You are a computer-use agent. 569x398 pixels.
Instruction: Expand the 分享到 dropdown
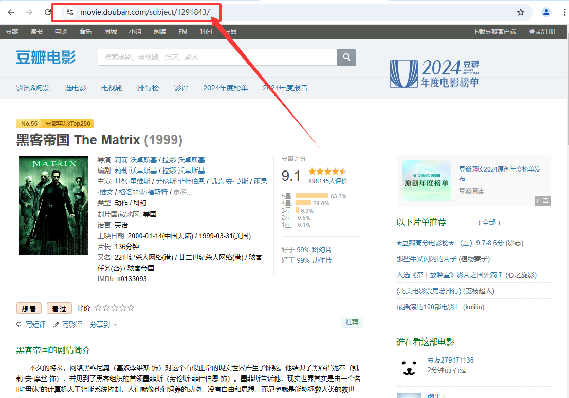(x=103, y=325)
